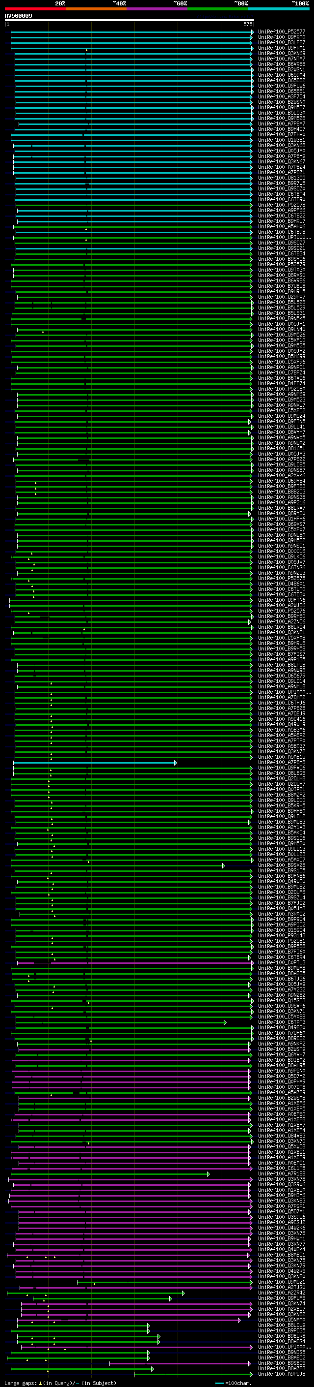314x1387 pixels.
Task: Click the purple UniRef100_C0PTL3 alignment bar
Action: tap(135, 963)
